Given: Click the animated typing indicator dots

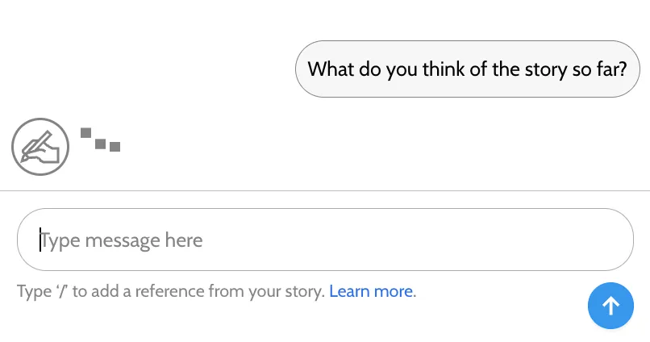Looking at the screenshot, I should click(x=101, y=140).
